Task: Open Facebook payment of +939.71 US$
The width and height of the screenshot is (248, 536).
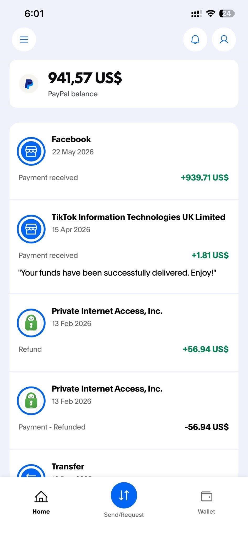Action: pyautogui.click(x=124, y=161)
